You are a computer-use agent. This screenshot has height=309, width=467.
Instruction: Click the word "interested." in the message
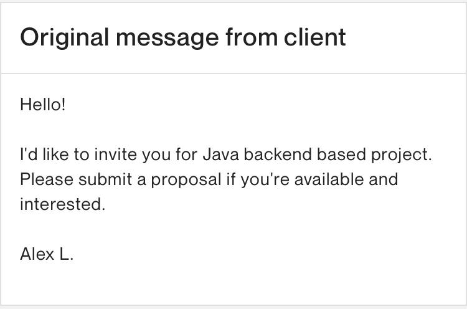pyautogui.click(x=62, y=204)
